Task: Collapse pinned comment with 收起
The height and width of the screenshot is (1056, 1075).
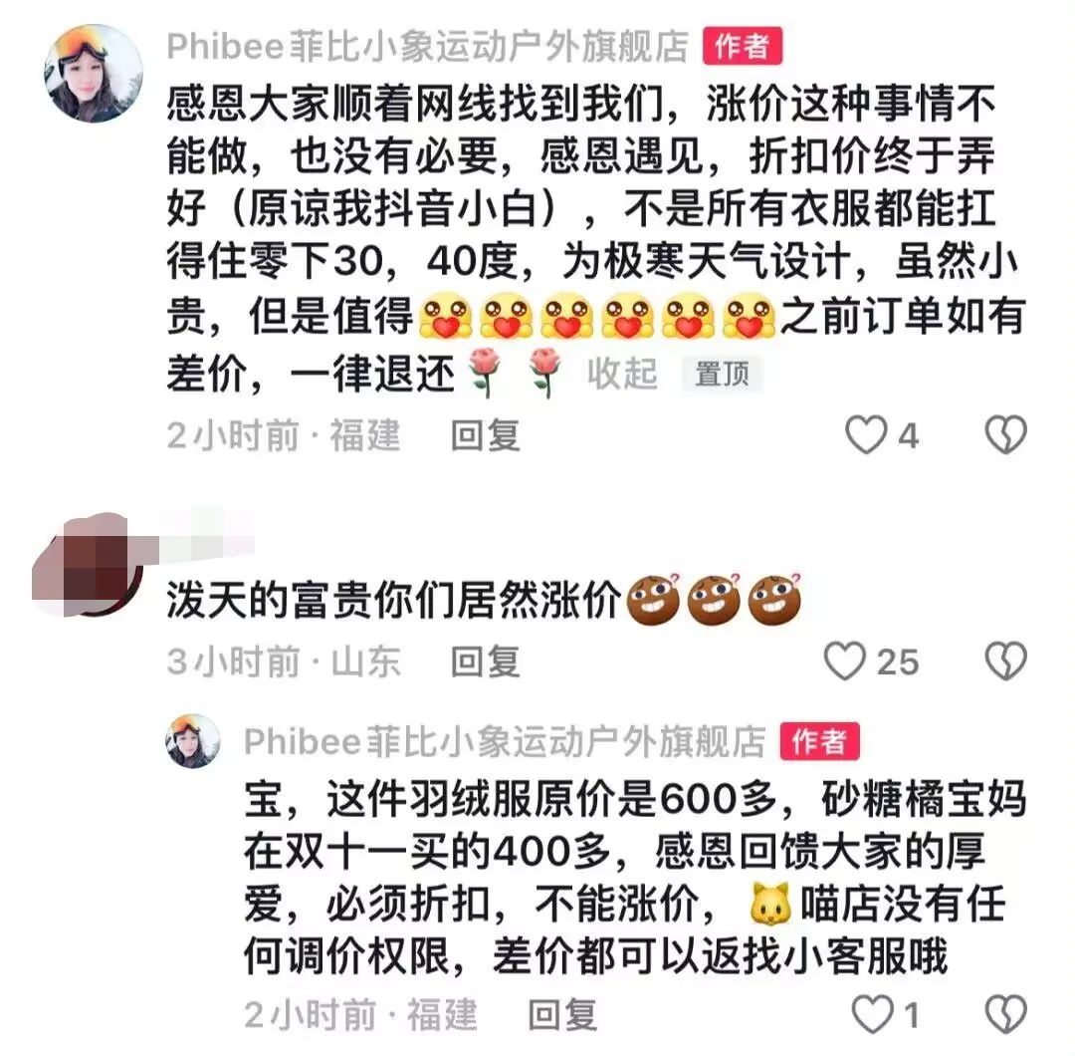Action: point(622,374)
